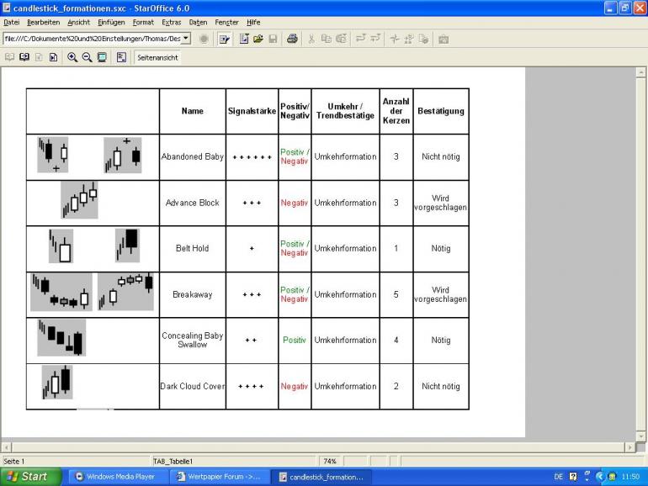
Task: Click the Signalstärke column header
Action: [252, 111]
